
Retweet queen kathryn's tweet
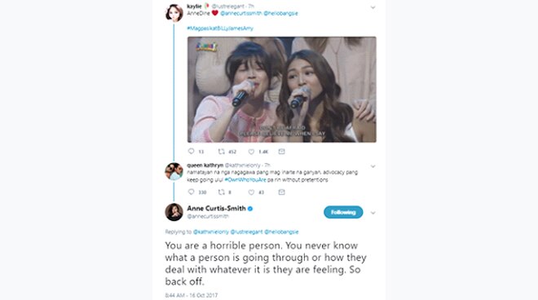coord(222,192)
